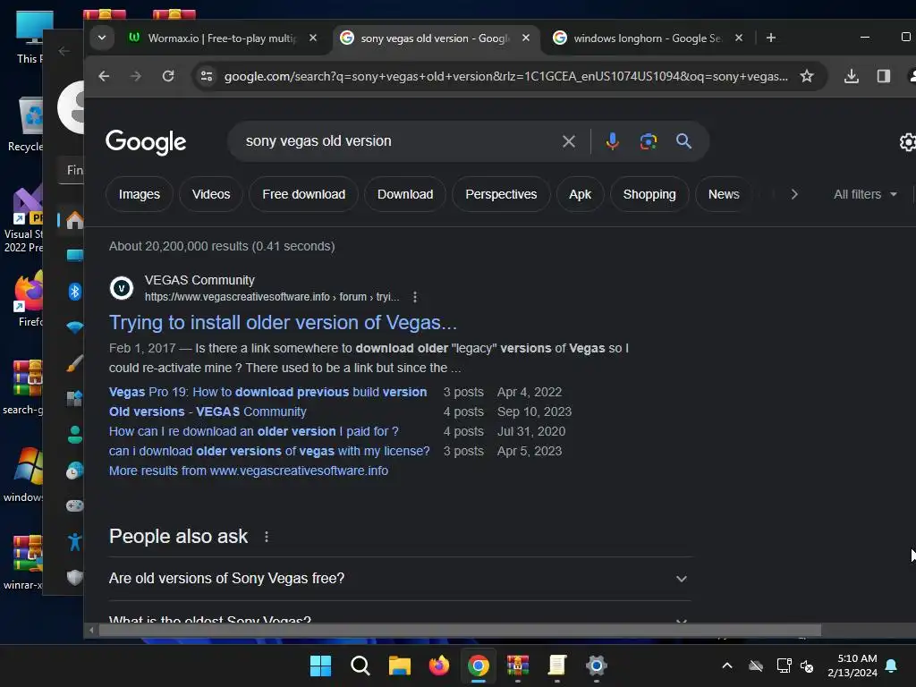Screen dimensions: 916x687
Task: Open the new tab plus button
Action: (x=771, y=38)
